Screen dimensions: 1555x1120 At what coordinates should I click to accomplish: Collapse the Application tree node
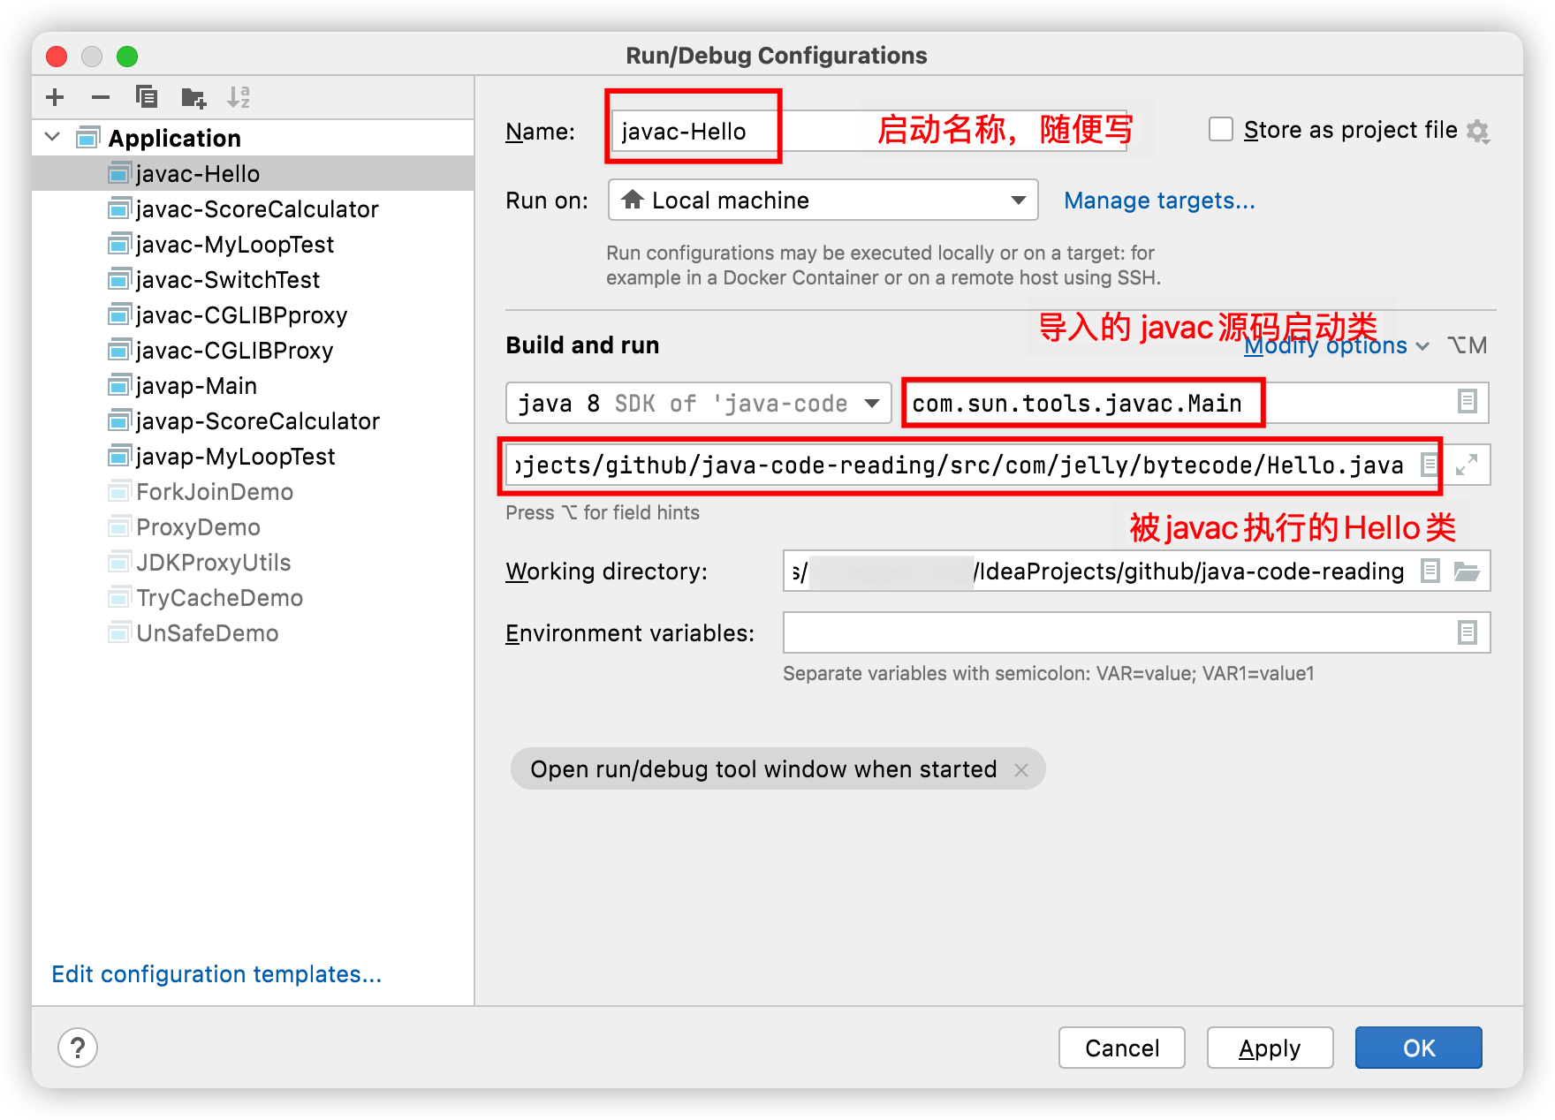point(53,138)
